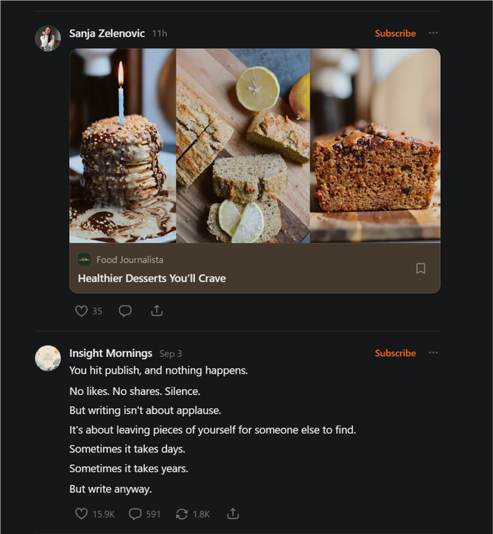Like the Insight Mornings note
Screen dimensions: 493x534
point(82,514)
